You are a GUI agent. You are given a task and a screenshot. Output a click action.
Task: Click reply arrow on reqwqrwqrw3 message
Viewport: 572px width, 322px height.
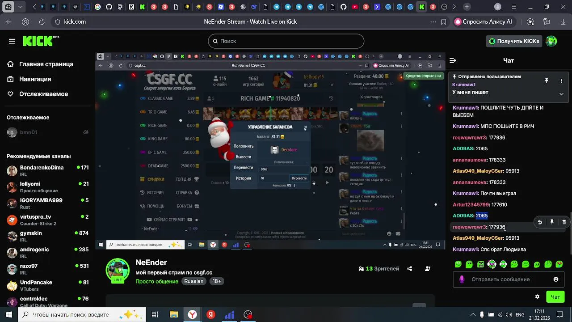tap(540, 222)
